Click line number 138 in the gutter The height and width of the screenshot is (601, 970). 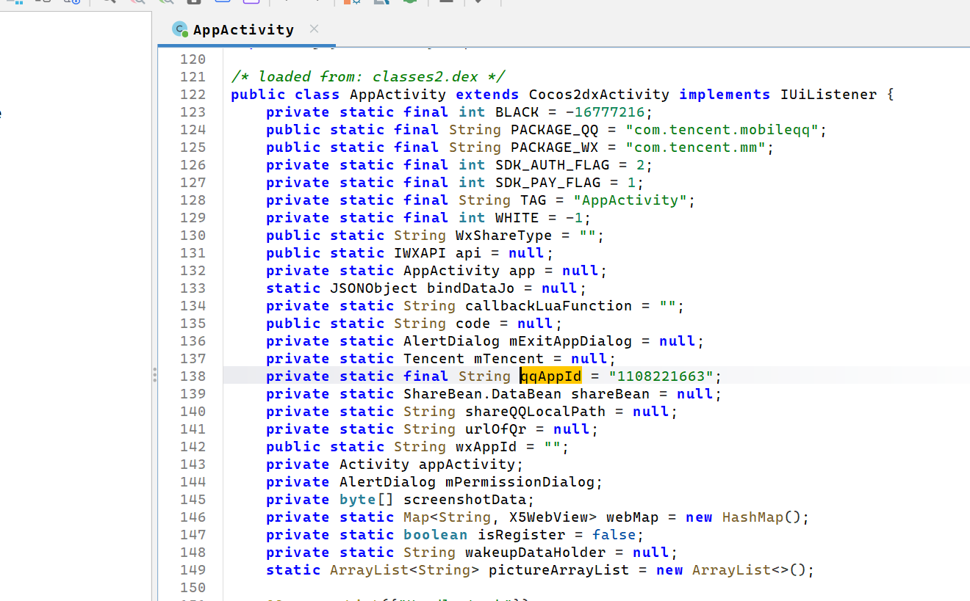193,376
